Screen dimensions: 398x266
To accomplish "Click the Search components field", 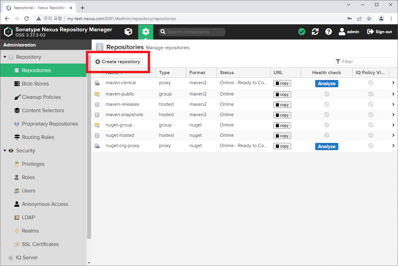I will point(192,32).
